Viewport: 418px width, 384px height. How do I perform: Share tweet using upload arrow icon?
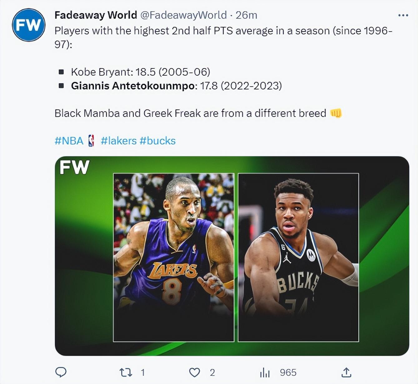pyautogui.click(x=346, y=372)
